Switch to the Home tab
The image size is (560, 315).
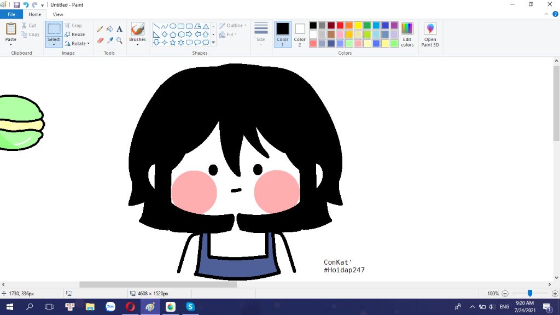click(34, 14)
